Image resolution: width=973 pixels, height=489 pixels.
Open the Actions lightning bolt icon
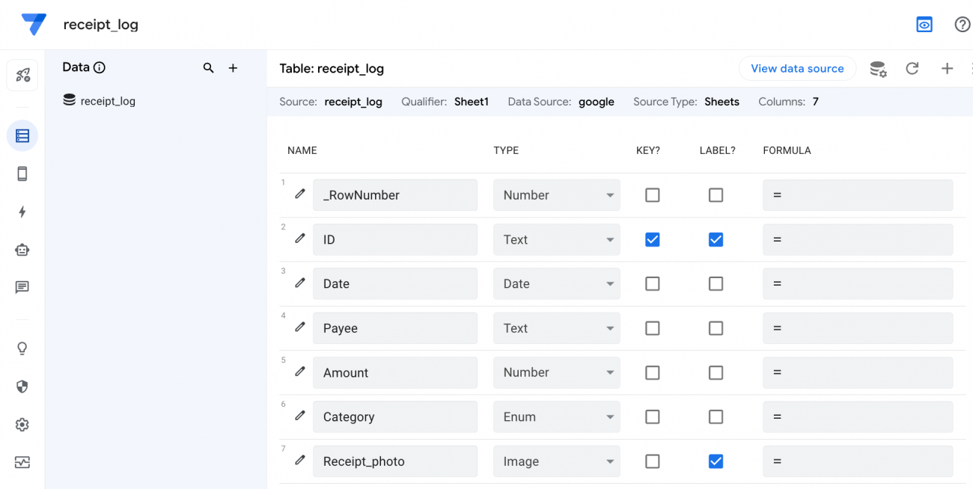pos(22,212)
